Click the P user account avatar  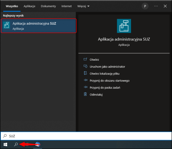145,6
